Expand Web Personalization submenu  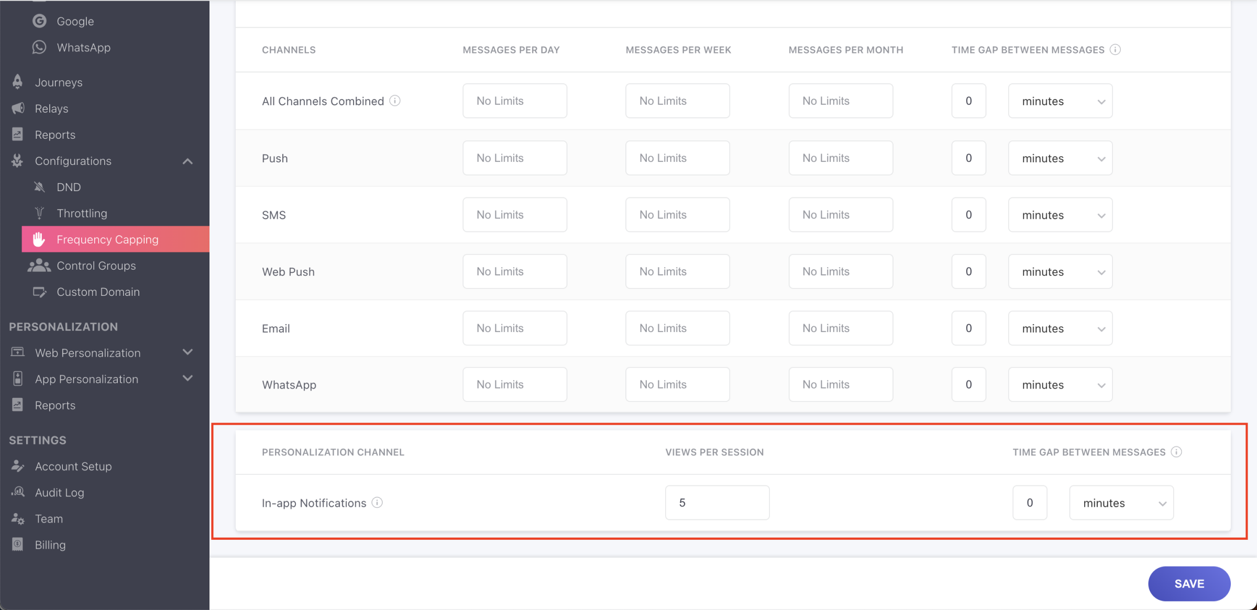[x=188, y=352]
